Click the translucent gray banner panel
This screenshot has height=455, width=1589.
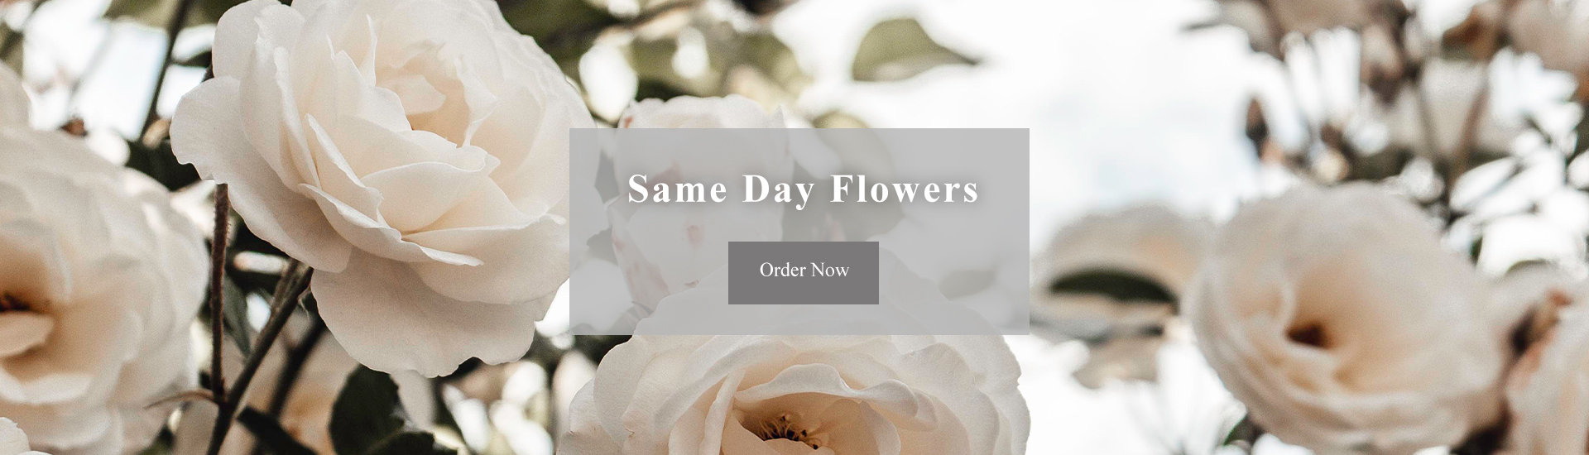[799, 231]
